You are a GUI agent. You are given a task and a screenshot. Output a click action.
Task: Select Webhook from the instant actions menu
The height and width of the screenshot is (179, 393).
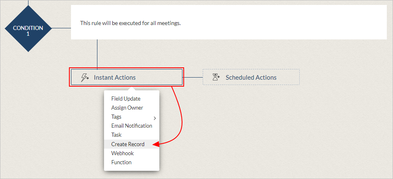pos(123,153)
